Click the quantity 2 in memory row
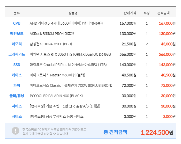The height and width of the screenshot is (144, 181). (147, 44)
